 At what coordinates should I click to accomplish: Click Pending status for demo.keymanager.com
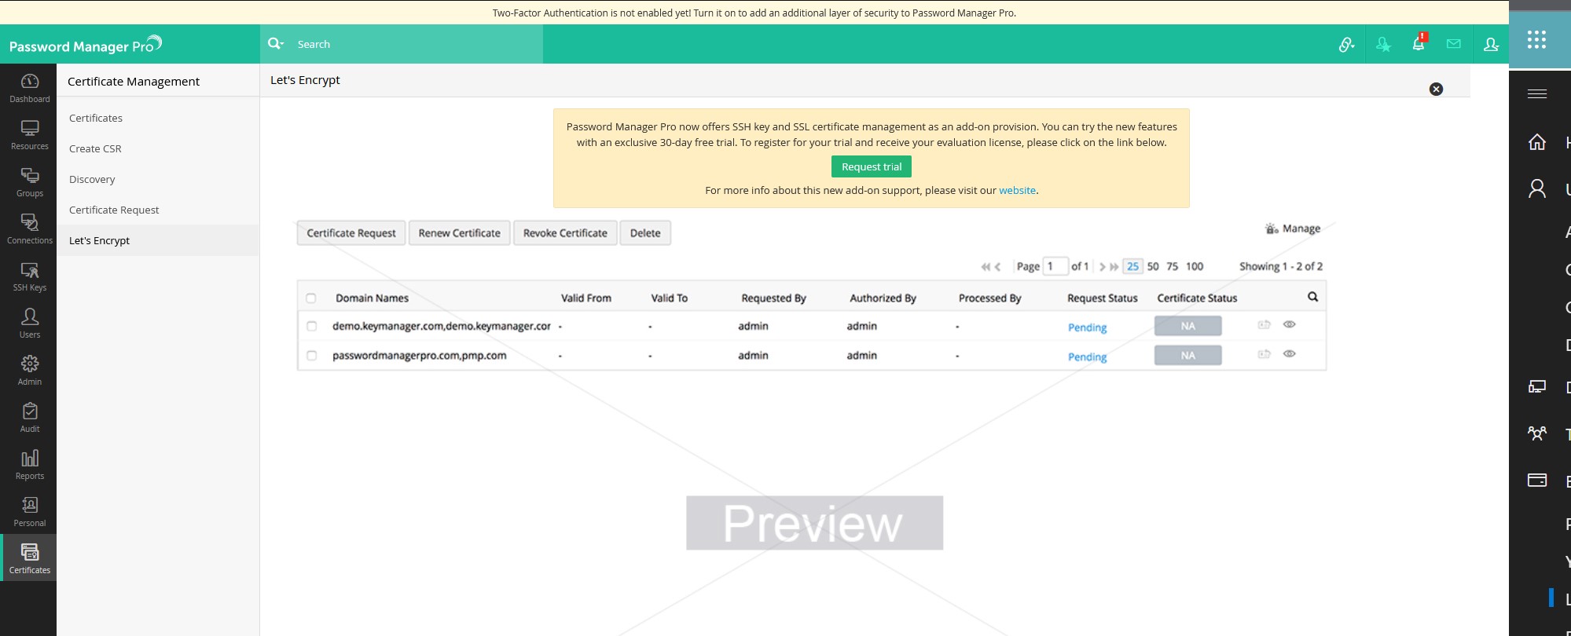coord(1087,327)
